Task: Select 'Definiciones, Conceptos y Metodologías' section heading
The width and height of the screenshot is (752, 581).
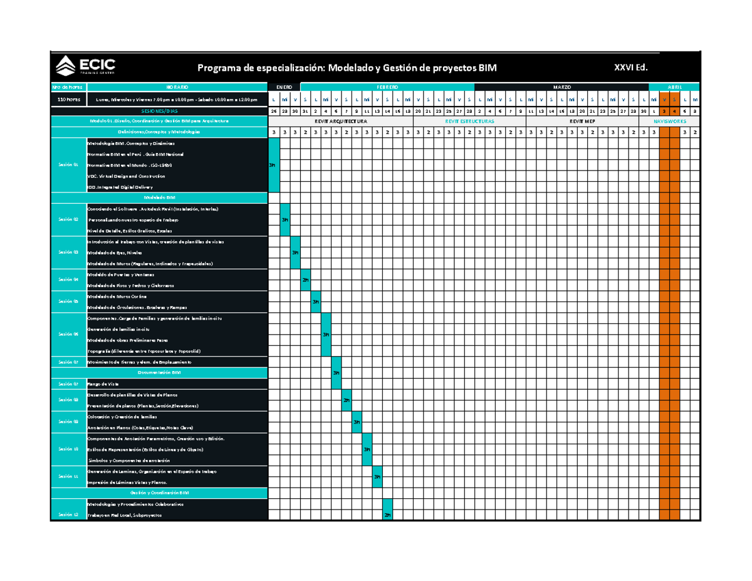Action: pyautogui.click(x=160, y=132)
